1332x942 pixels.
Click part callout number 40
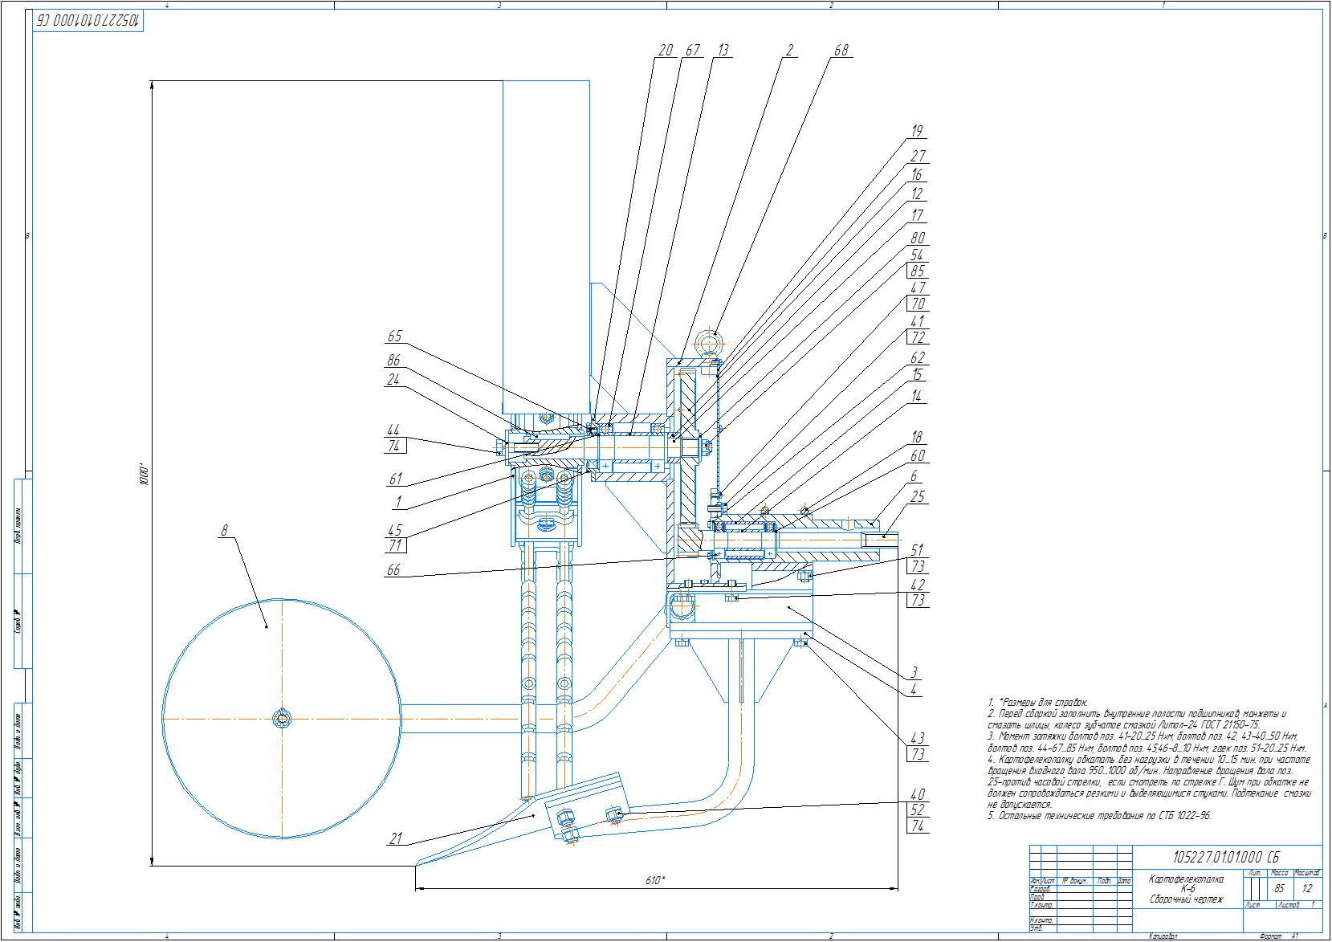click(x=917, y=794)
